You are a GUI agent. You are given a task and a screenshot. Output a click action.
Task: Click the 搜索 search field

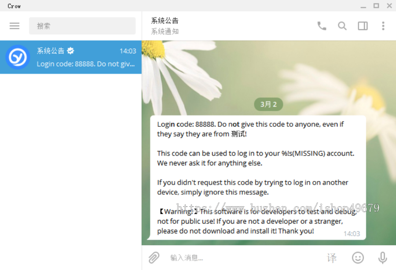point(82,26)
